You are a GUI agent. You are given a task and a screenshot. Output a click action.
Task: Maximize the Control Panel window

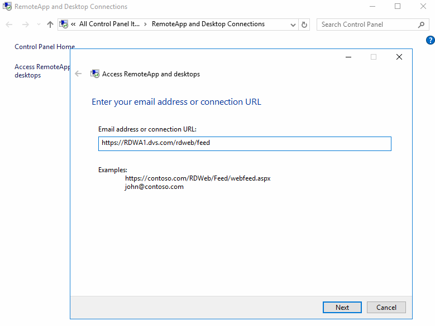tap(398, 6)
